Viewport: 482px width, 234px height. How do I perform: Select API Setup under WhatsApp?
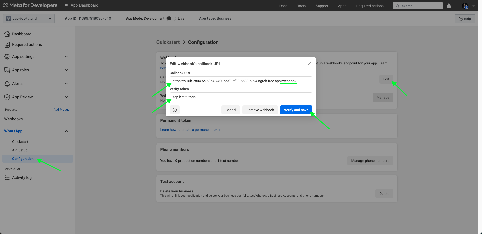[x=20, y=150]
